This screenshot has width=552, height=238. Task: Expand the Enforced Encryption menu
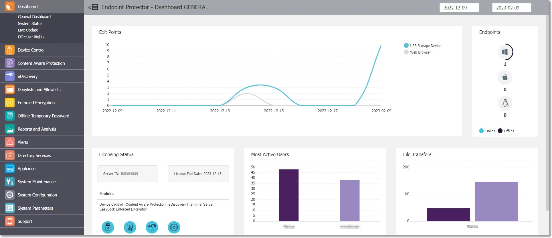42,103
